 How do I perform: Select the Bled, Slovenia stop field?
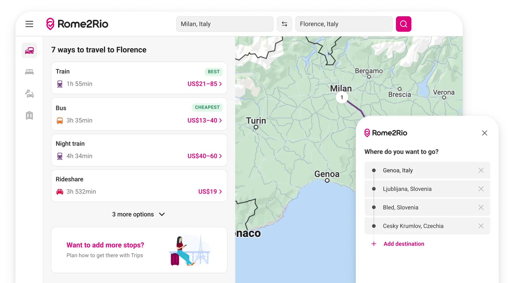pyautogui.click(x=427, y=207)
